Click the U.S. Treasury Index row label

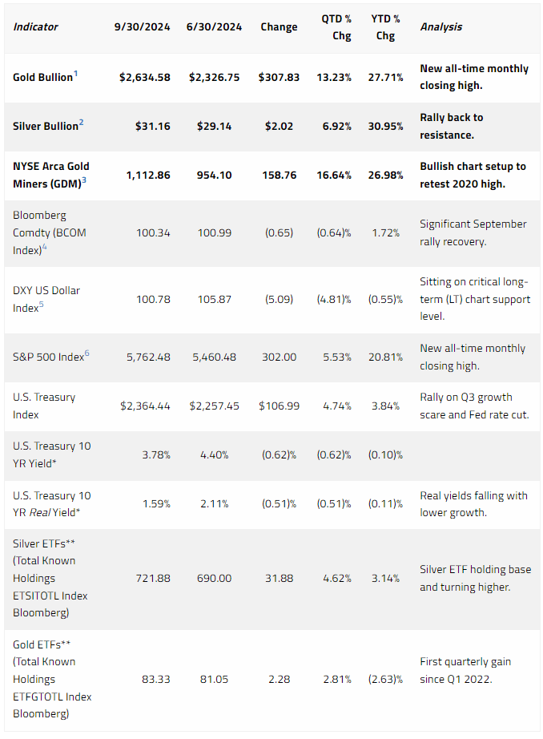pos(44,406)
